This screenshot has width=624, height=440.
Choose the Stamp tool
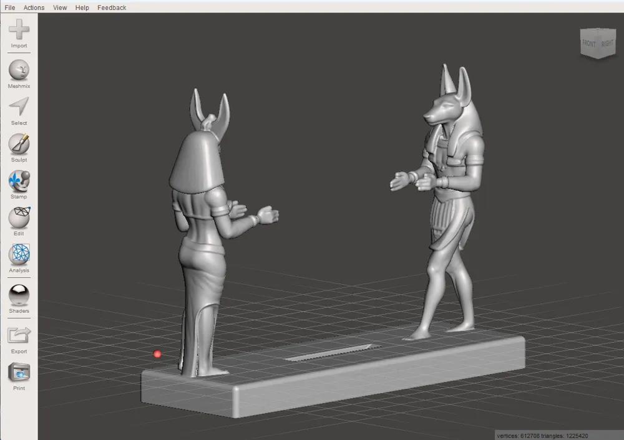(x=19, y=181)
